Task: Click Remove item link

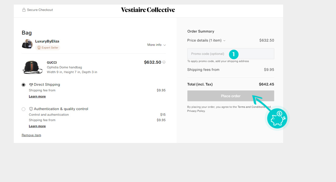Action: click(x=31, y=135)
